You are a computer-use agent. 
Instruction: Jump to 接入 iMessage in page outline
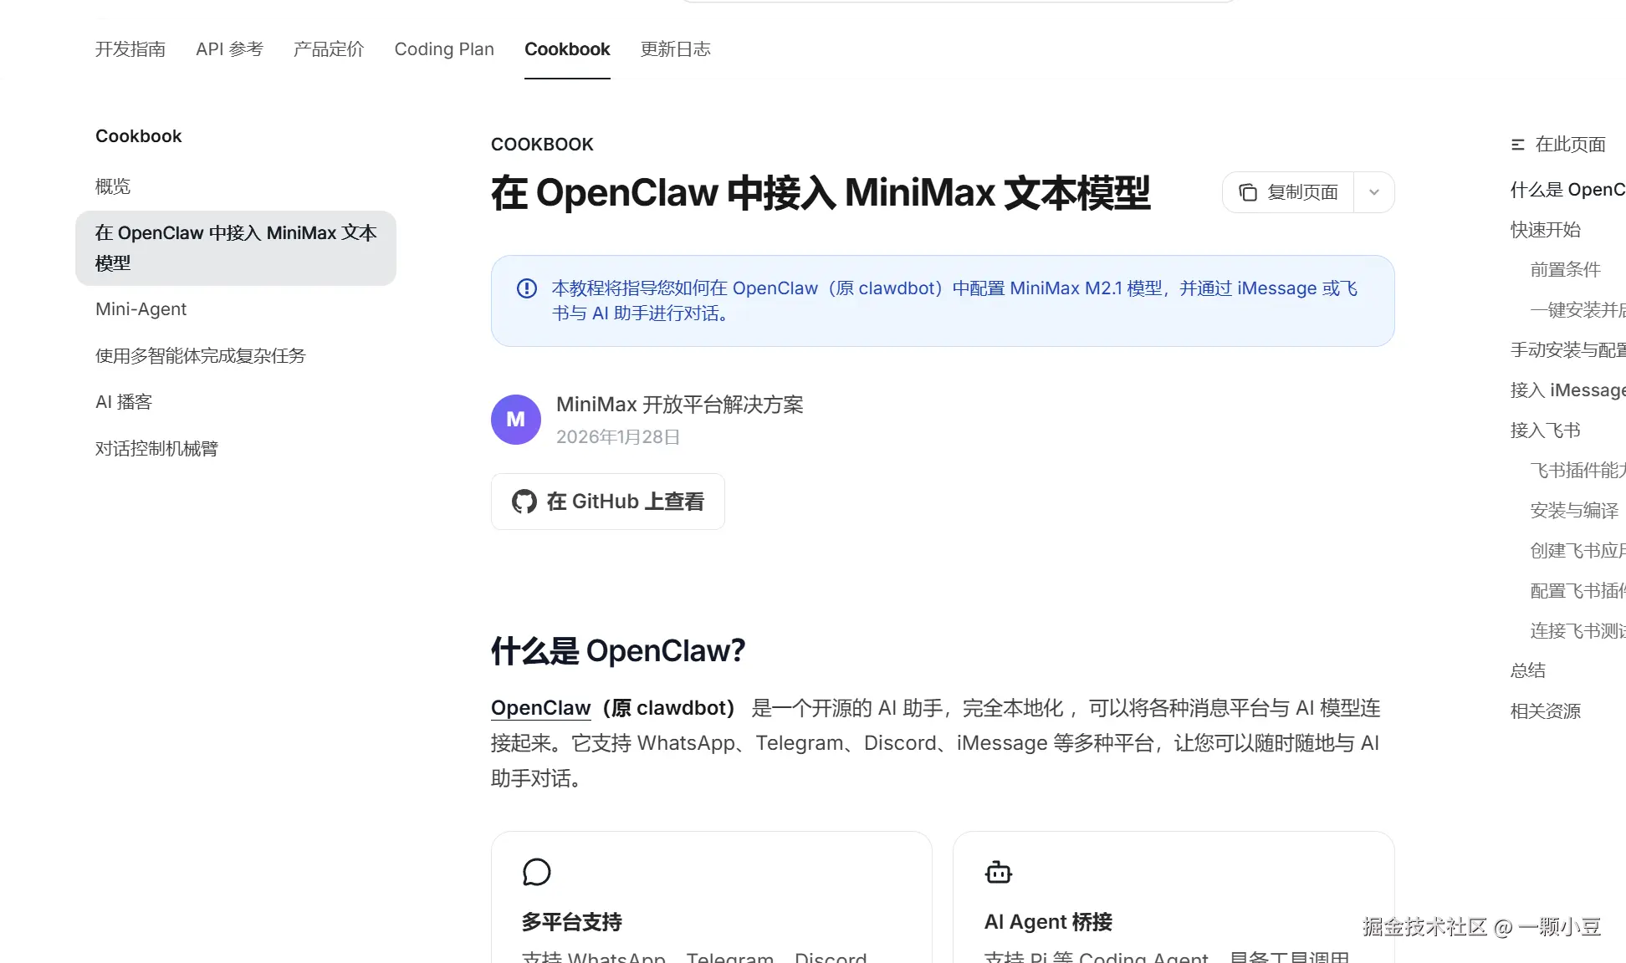point(1567,390)
